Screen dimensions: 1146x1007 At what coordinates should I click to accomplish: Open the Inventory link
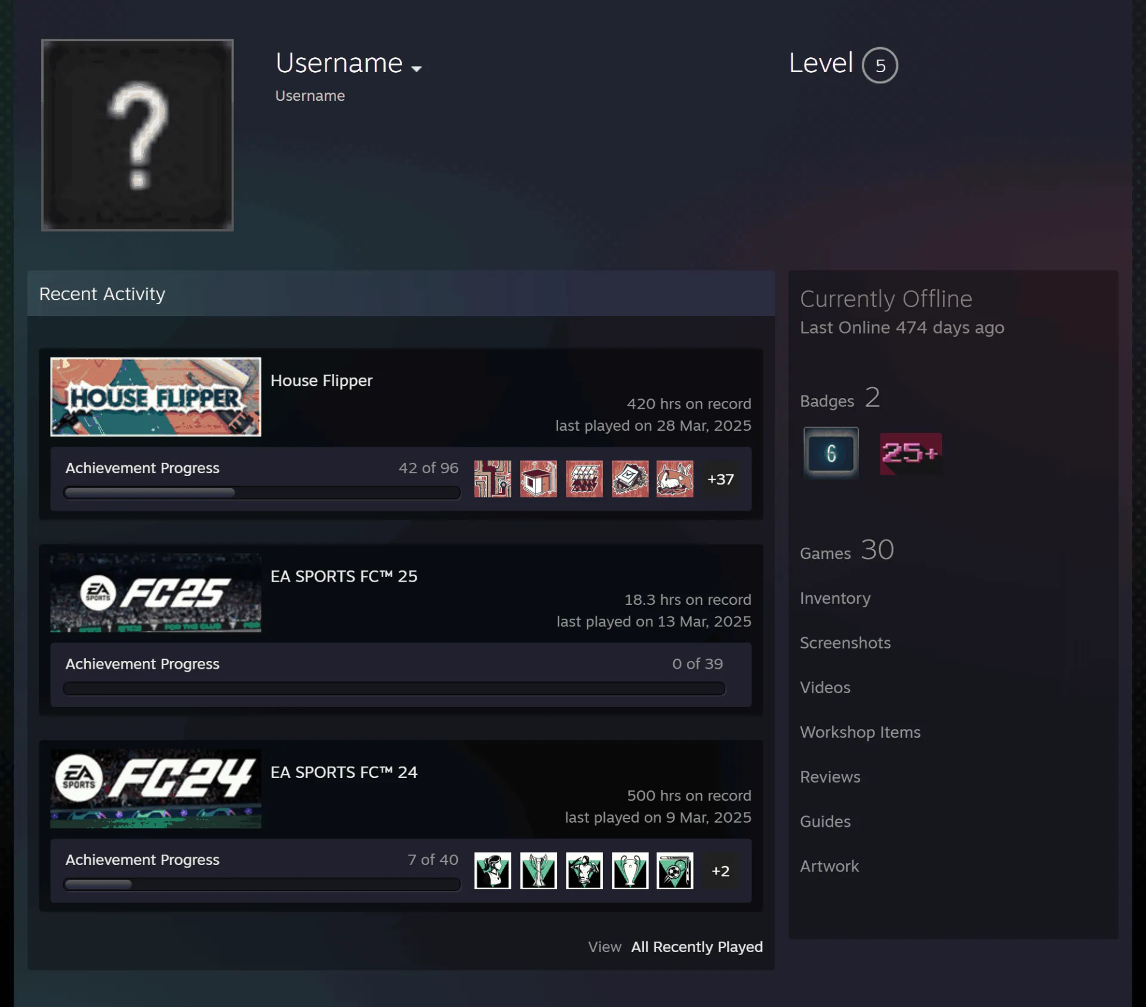[x=835, y=598]
